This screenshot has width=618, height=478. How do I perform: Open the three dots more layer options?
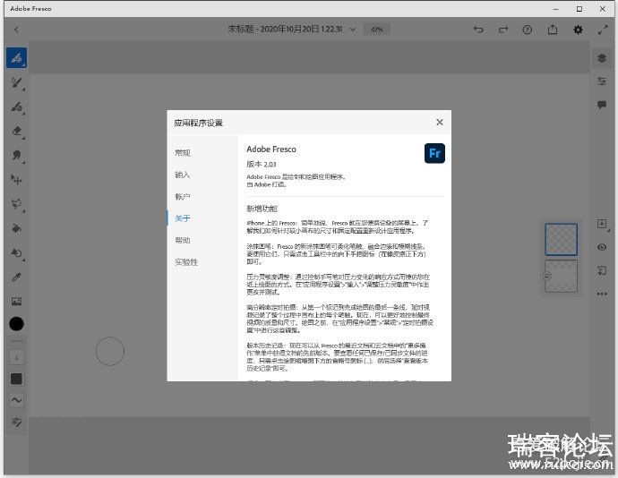pos(602,294)
